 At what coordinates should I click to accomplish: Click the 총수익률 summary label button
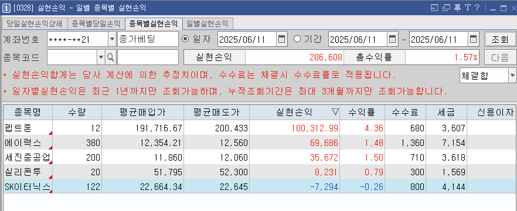pos(374,57)
